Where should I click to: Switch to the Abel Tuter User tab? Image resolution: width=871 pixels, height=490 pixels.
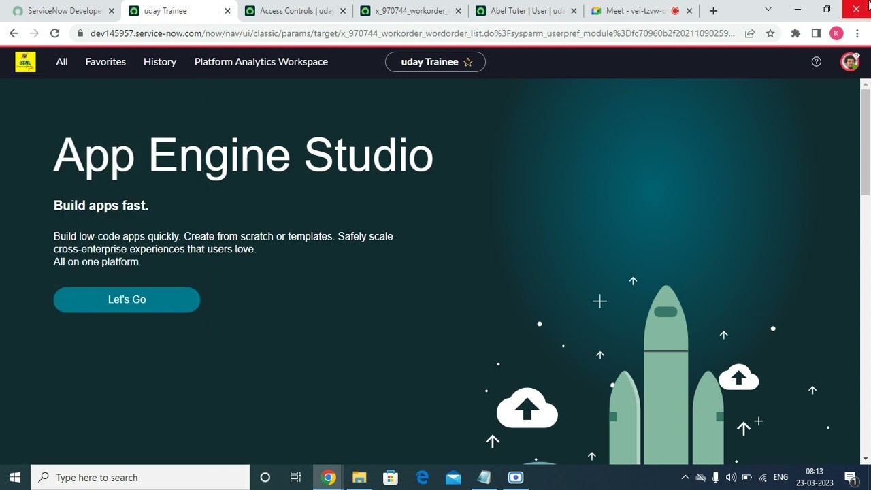pyautogui.click(x=525, y=11)
